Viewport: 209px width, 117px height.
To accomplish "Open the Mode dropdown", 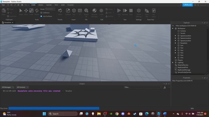I will (x=50, y=9).
